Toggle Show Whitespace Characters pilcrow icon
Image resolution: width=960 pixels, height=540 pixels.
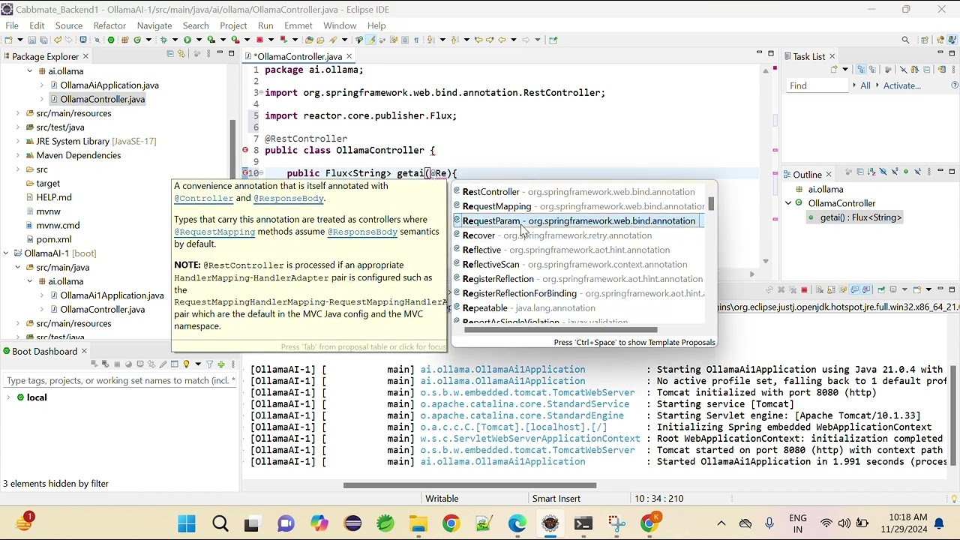(416, 40)
